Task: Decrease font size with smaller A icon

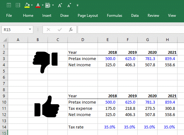Action: click(x=69, y=5)
